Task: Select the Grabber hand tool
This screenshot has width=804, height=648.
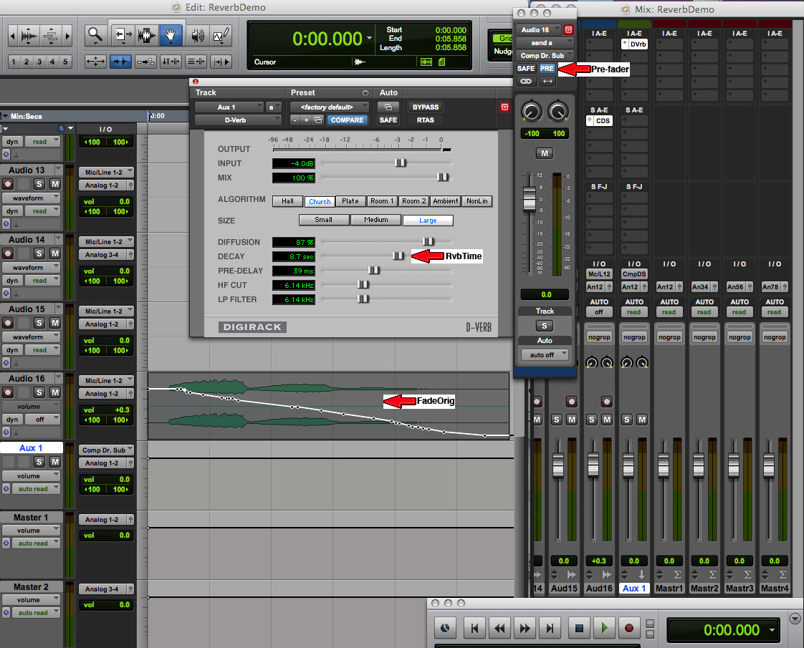Action: tap(171, 34)
